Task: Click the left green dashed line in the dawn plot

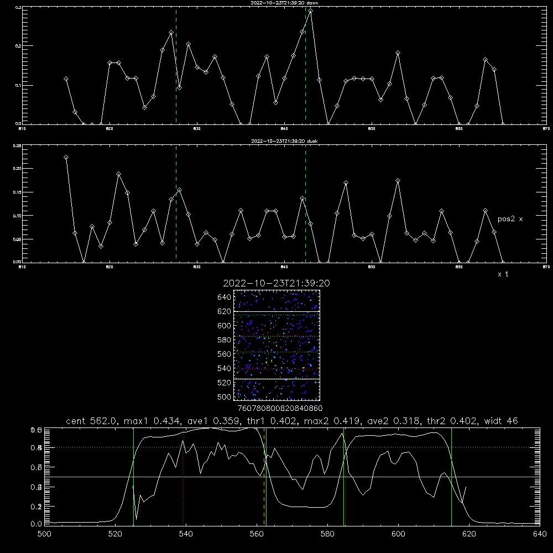Action: (x=176, y=66)
